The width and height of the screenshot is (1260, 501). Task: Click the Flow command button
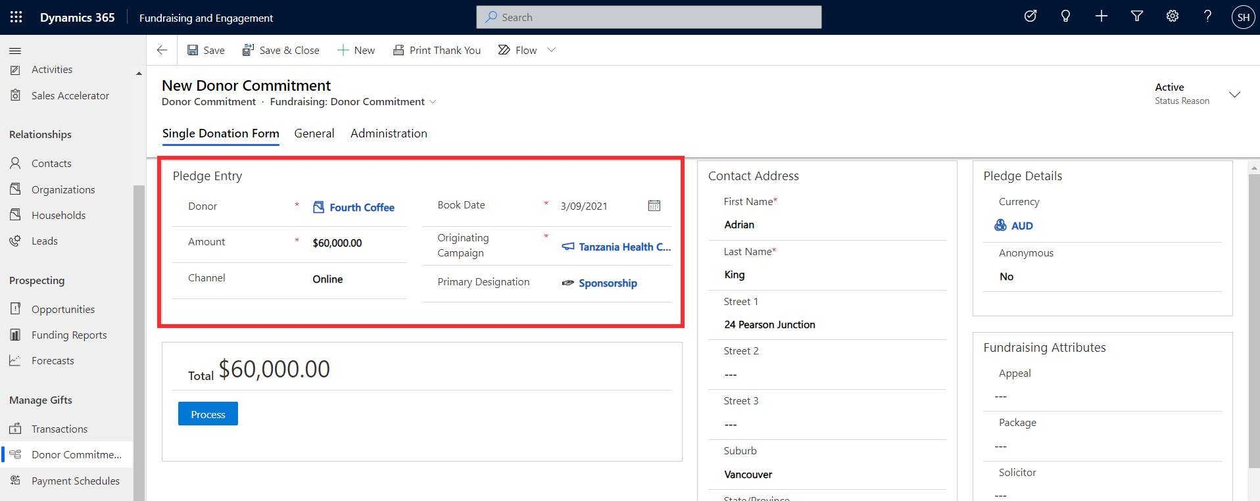click(518, 50)
